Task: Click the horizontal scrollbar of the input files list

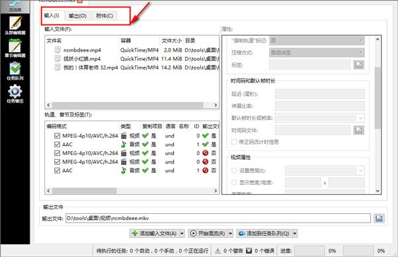Action: point(127,105)
